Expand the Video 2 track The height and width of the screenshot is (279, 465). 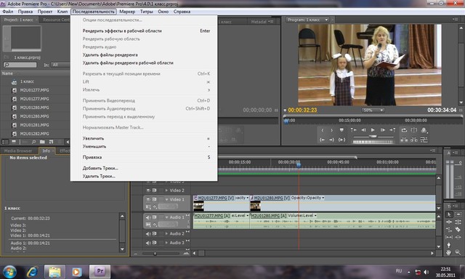(166, 190)
